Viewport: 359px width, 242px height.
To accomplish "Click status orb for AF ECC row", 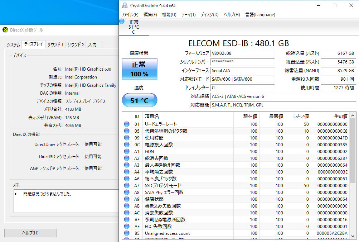I will pos(127,226).
